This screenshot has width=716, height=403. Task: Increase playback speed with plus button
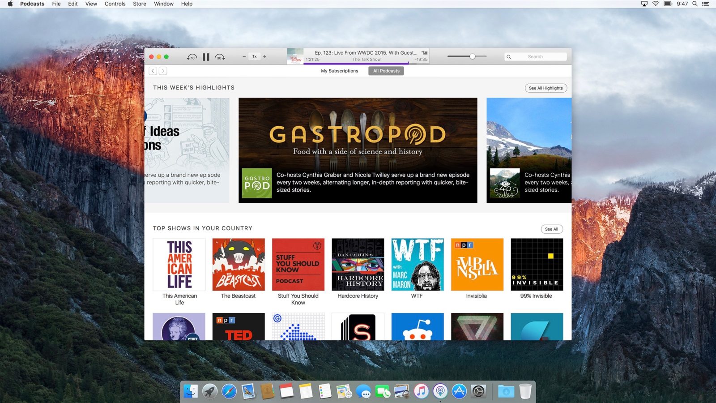[265, 56]
